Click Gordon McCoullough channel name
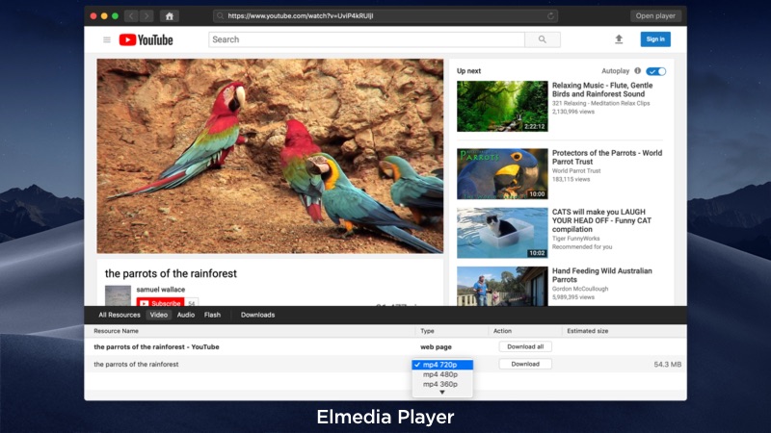Screen dimensions: 771x433 [580, 289]
